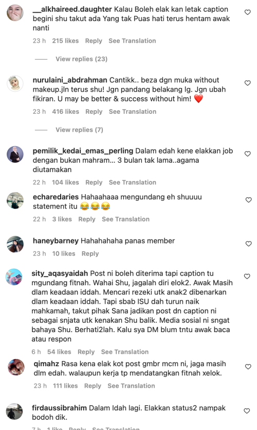257x430 pixels.
Task: See Translation for sity_aqasyaidah comment
Action: [125, 352]
